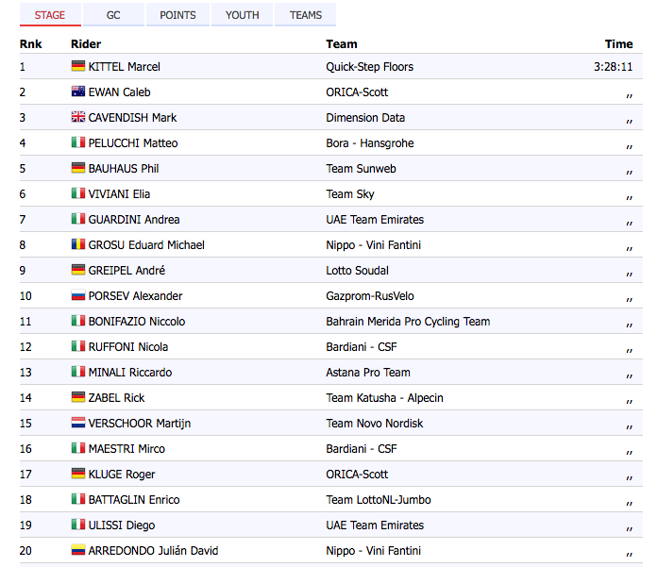Viewport: 658px width, 567px height.
Task: Select the YOUTH tab
Action: click(x=243, y=15)
